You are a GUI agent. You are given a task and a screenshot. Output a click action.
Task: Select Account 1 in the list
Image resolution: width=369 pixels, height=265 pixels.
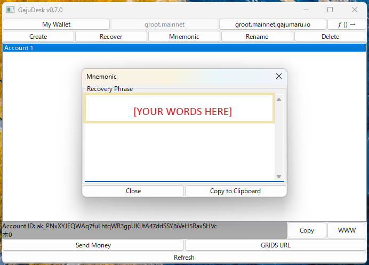(x=184, y=48)
